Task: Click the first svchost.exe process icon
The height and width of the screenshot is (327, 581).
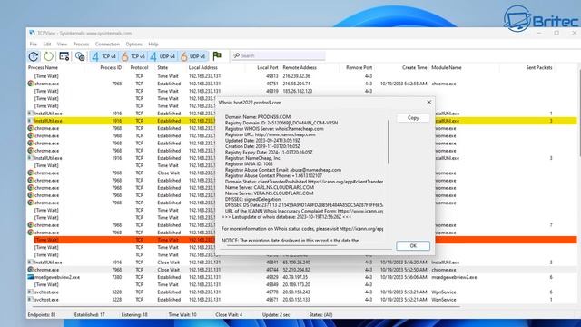Action: 31,292
